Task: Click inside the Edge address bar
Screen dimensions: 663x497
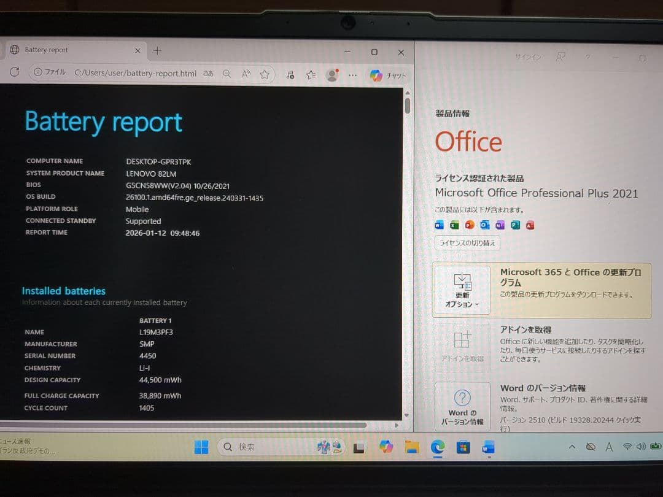Action: pyautogui.click(x=136, y=73)
